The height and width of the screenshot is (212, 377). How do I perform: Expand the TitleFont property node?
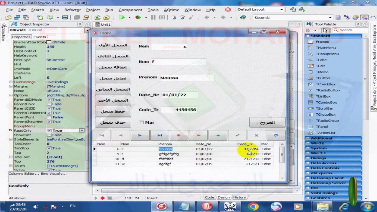(x=11, y=157)
